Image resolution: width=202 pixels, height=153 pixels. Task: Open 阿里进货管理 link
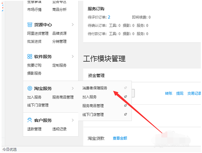tap(38, 33)
